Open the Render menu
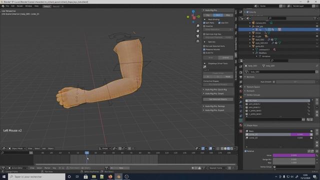 (20, 6)
